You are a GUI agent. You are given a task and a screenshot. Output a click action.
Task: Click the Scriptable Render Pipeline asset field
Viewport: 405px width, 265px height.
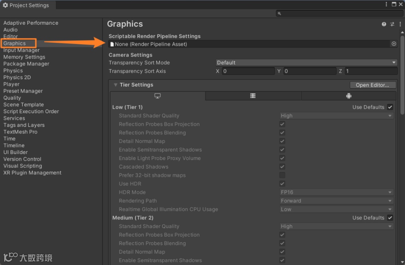pyautogui.click(x=249, y=44)
